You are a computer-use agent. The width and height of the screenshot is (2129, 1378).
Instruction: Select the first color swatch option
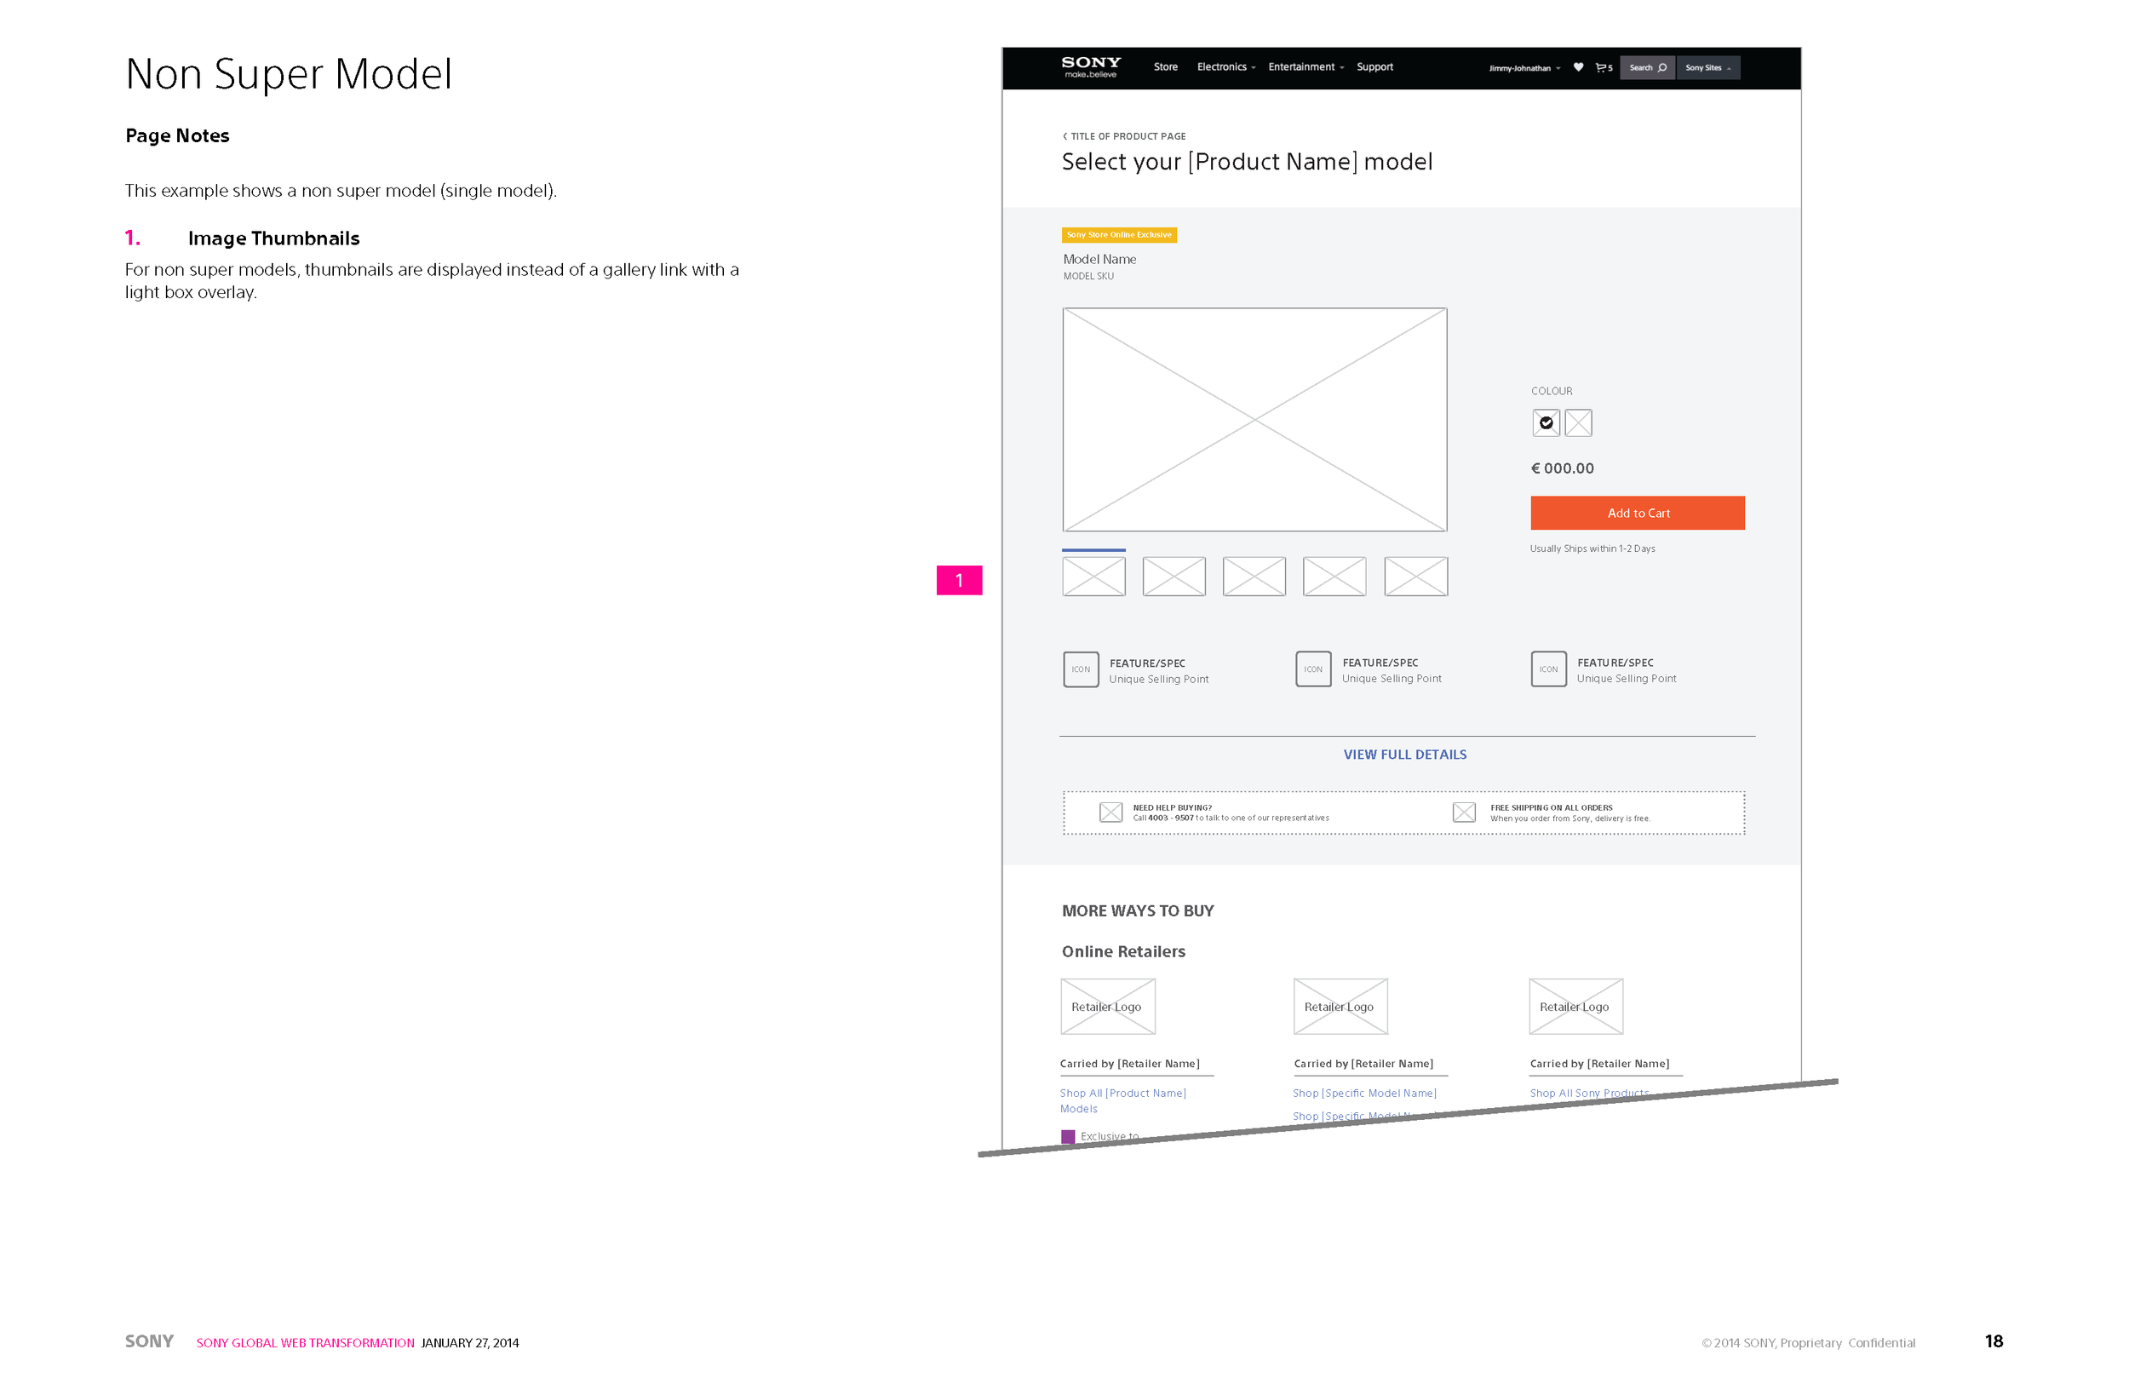click(x=1546, y=422)
